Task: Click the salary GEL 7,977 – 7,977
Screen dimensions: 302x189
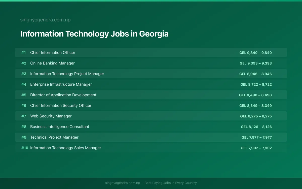Action: (x=257, y=137)
